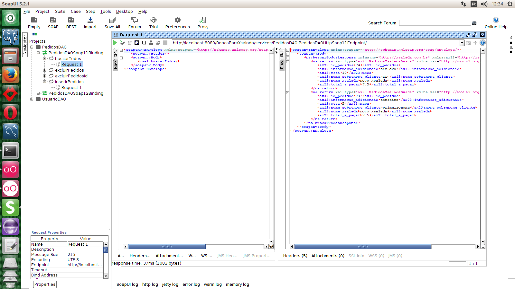Open the wsrm log tab
Image resolution: width=515 pixels, height=289 pixels.
(x=213, y=284)
